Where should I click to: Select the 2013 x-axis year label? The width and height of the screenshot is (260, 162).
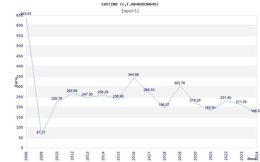(87, 156)
